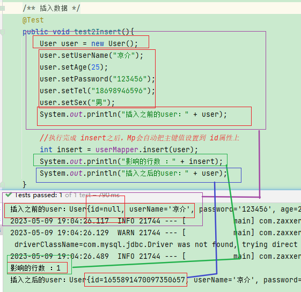This screenshot has width=301, height=292.
Task: Click the println 影响的行数 statement
Action: 131,161
